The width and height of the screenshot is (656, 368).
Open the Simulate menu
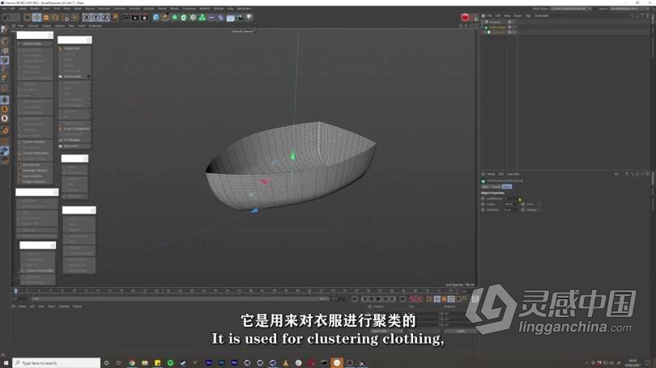click(149, 8)
